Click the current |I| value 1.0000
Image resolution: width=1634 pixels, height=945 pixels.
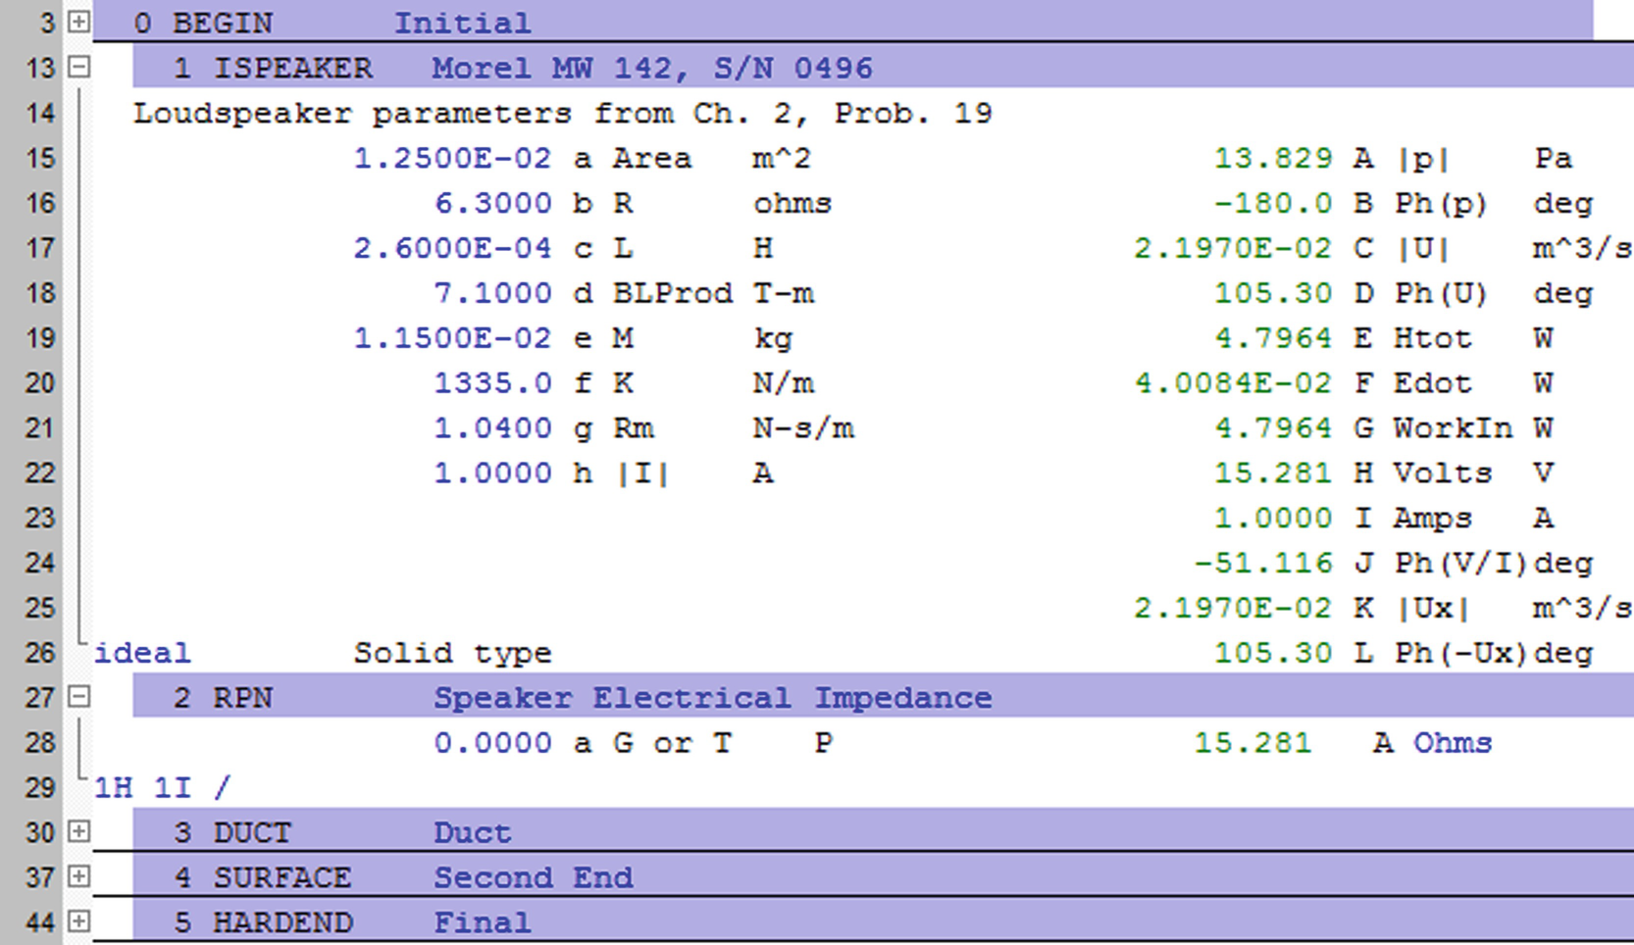492,473
